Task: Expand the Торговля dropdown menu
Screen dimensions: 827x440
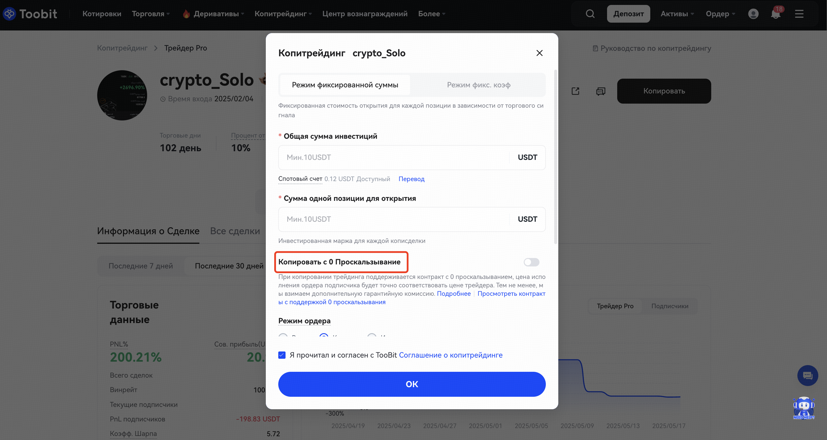Action: pyautogui.click(x=151, y=14)
